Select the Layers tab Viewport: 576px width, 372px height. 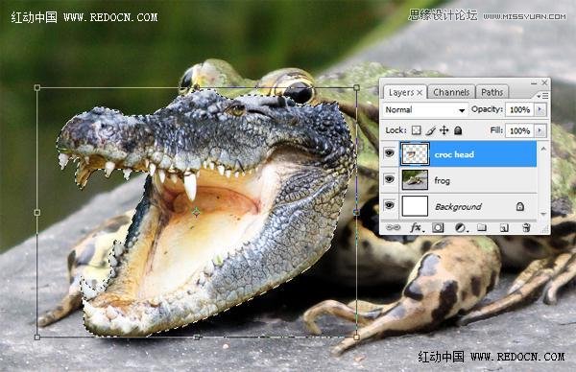tap(400, 92)
